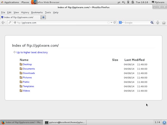167x125 pixels.
Task: Open the Documents directory link
Action: [29, 69]
